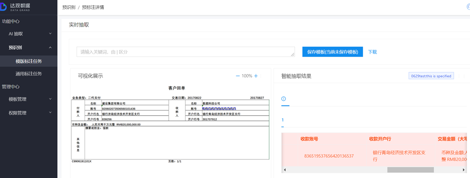Click 银行青岛经济技术开发区支行 result cell
Viewport: 470px width, 178px height.
(x=399, y=156)
